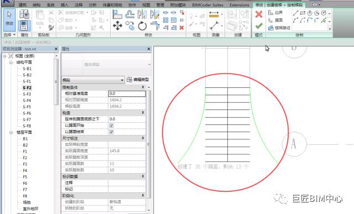This screenshot has width=354, height=214.
Task: Click the 延伸到踢面底部之下 value field
Action: [127, 119]
